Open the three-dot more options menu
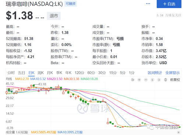184x135 pixels. coord(148,4)
